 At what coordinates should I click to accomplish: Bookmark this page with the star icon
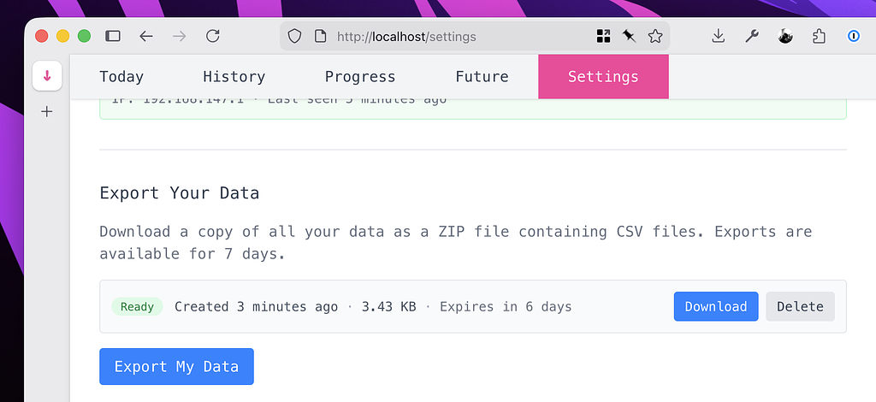(x=655, y=36)
